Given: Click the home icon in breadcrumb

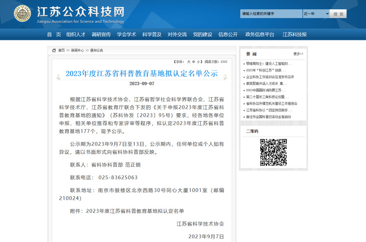Looking at the screenshot, I should [x=54, y=50].
